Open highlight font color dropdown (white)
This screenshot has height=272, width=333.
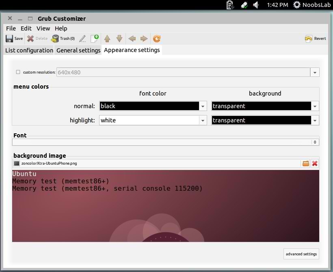click(153, 120)
